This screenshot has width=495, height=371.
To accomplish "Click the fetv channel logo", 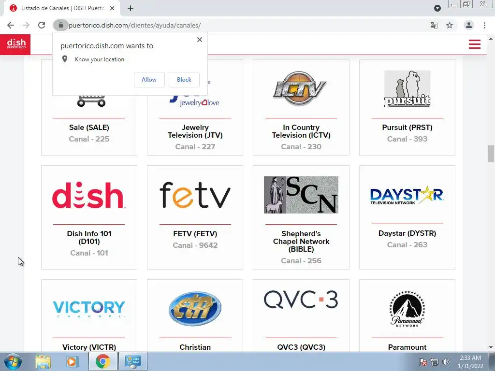I will [x=195, y=195].
